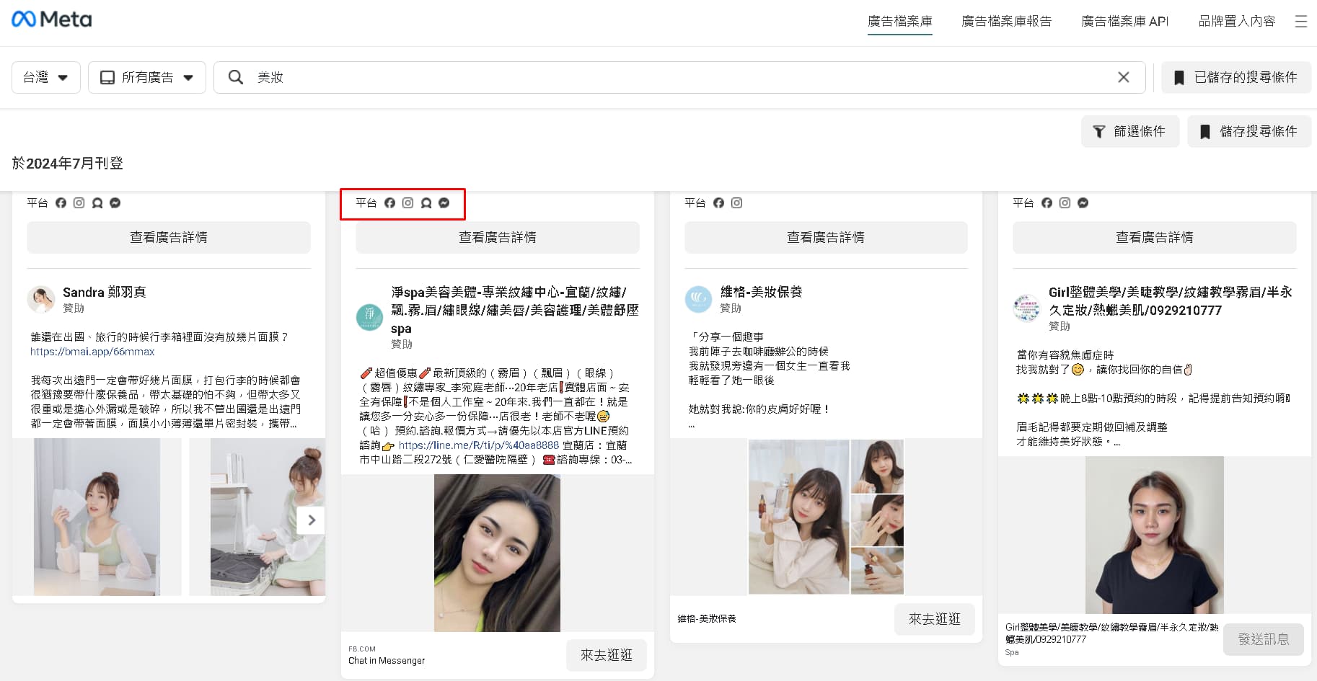This screenshot has height=681, width=1317.
Task: Open the bmai.app/66mmax link
Action: click(x=92, y=352)
